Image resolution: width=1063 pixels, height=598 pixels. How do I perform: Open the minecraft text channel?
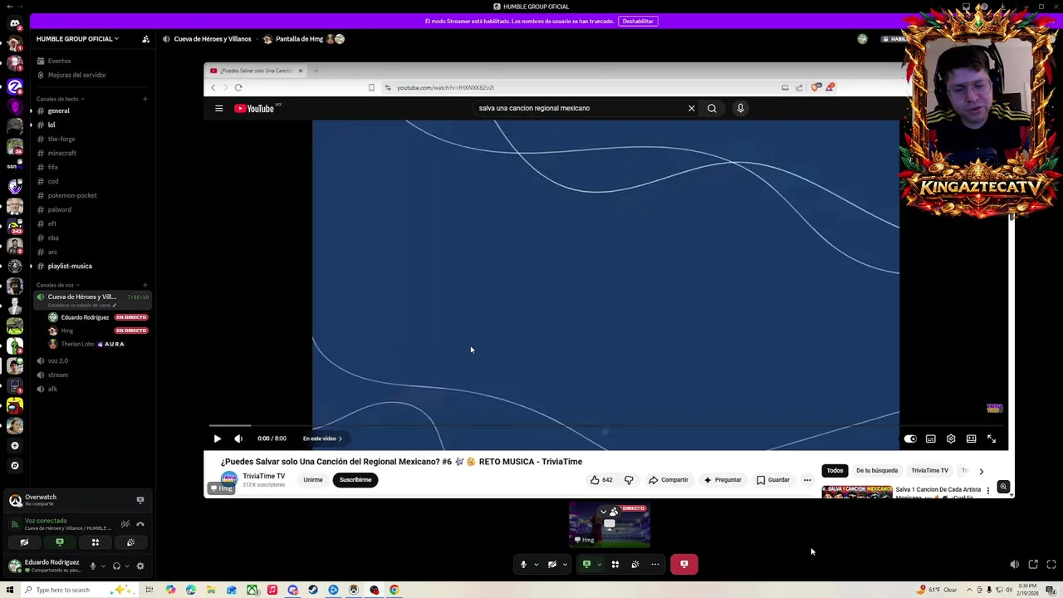coord(61,153)
